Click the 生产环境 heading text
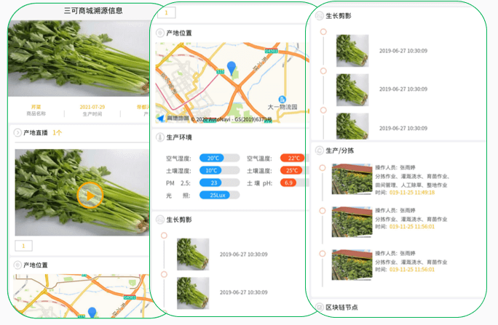The image size is (498, 325). point(179,137)
